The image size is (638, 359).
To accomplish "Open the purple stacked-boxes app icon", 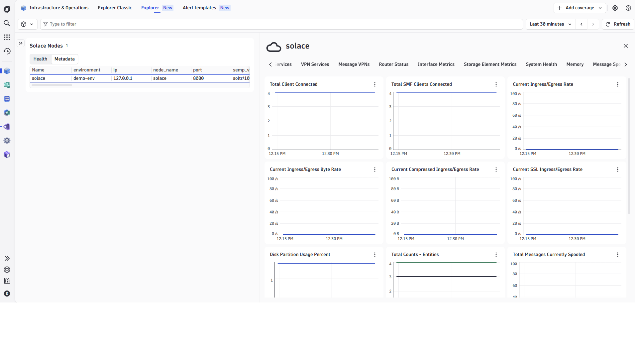I will [7, 155].
